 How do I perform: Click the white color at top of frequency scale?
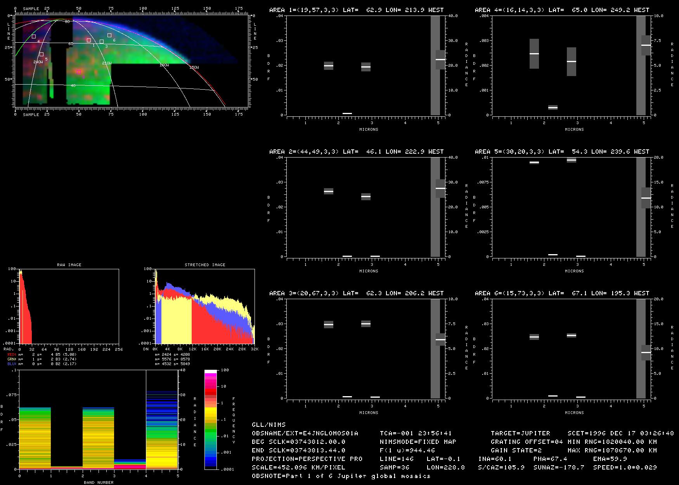[211, 371]
